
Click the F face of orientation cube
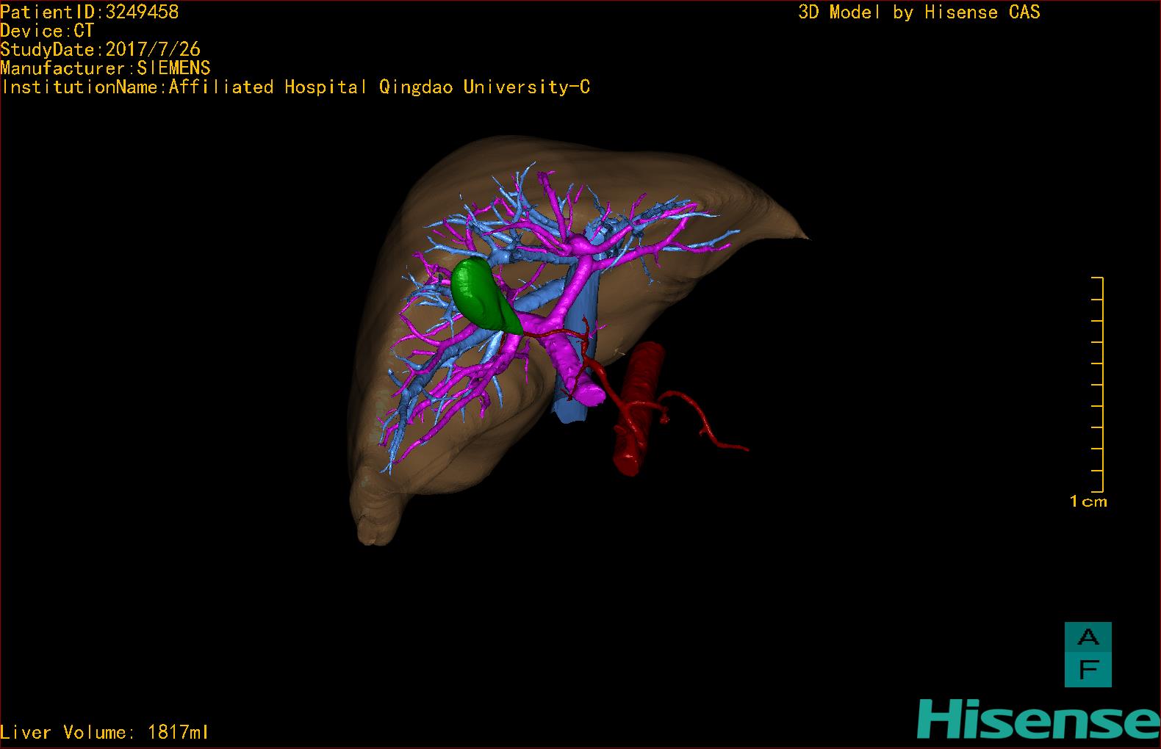point(1088,670)
